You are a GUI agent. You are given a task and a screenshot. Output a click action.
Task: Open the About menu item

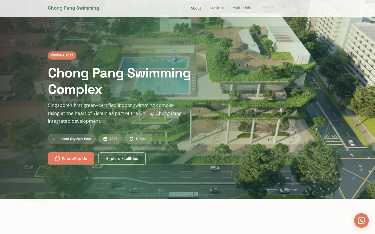point(196,8)
